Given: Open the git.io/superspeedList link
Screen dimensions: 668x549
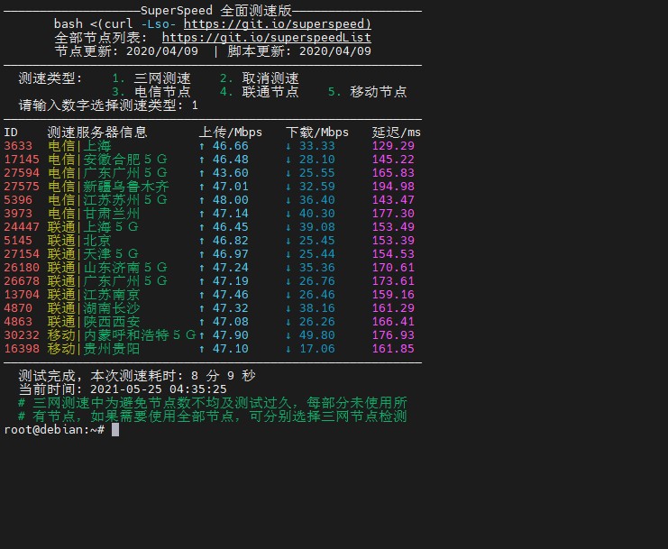Looking at the screenshot, I should pyautogui.click(x=266, y=38).
